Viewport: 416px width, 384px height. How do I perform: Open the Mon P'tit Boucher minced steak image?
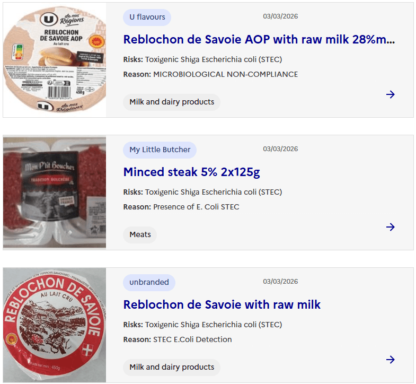(55, 193)
